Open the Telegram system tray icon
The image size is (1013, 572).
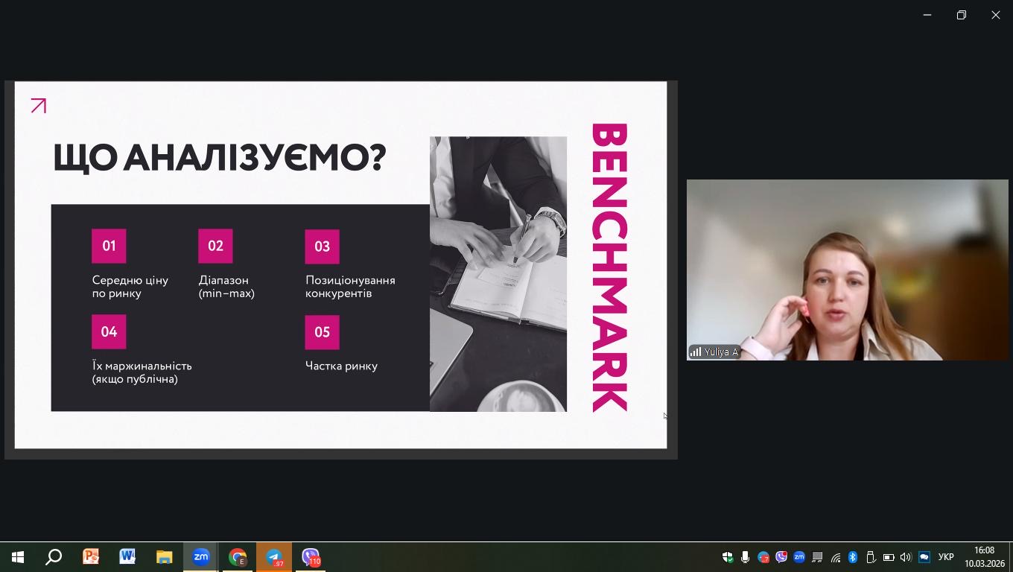click(x=763, y=557)
